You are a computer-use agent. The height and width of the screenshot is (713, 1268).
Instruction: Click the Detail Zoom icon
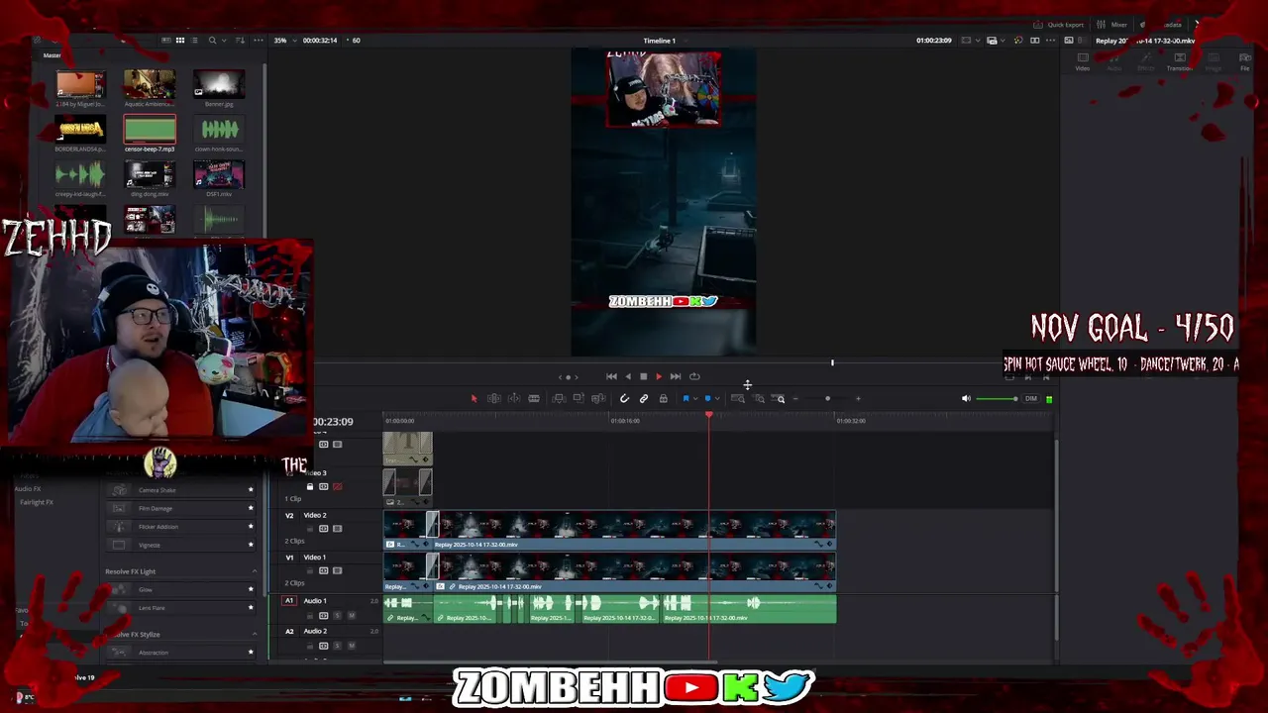[759, 398]
